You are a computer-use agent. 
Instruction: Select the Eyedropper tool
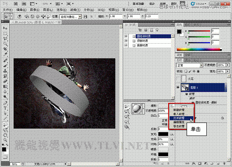tap(5, 54)
